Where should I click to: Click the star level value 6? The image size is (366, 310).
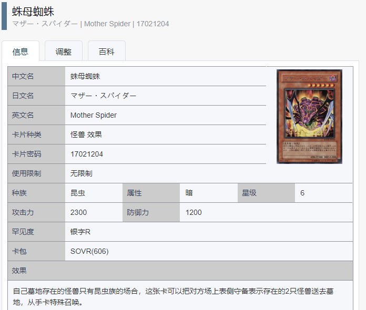tap(302, 193)
